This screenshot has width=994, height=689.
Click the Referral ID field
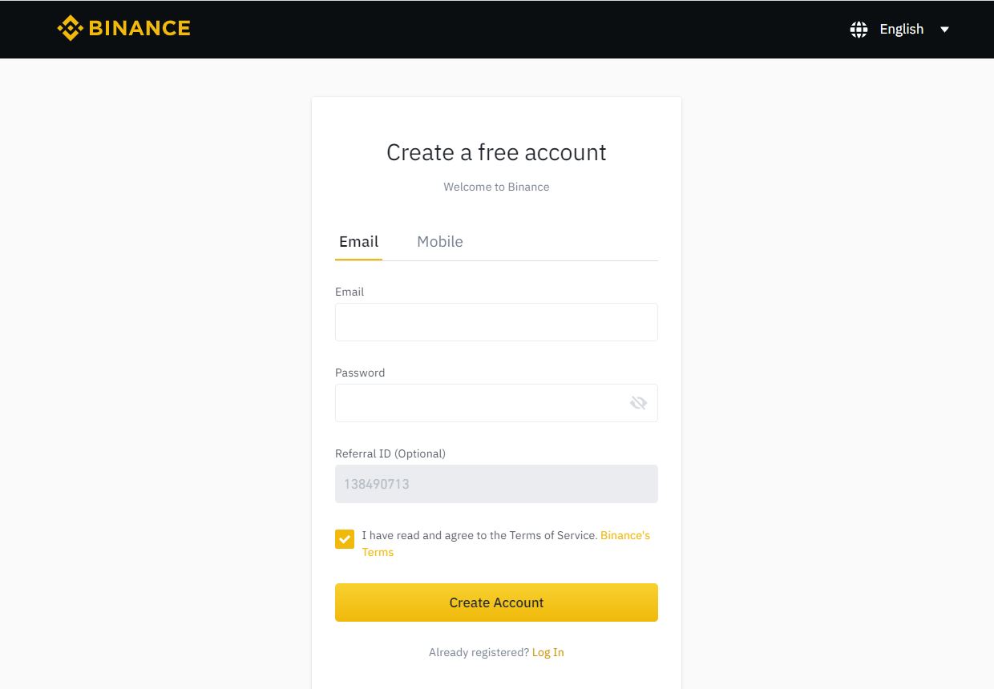click(496, 484)
